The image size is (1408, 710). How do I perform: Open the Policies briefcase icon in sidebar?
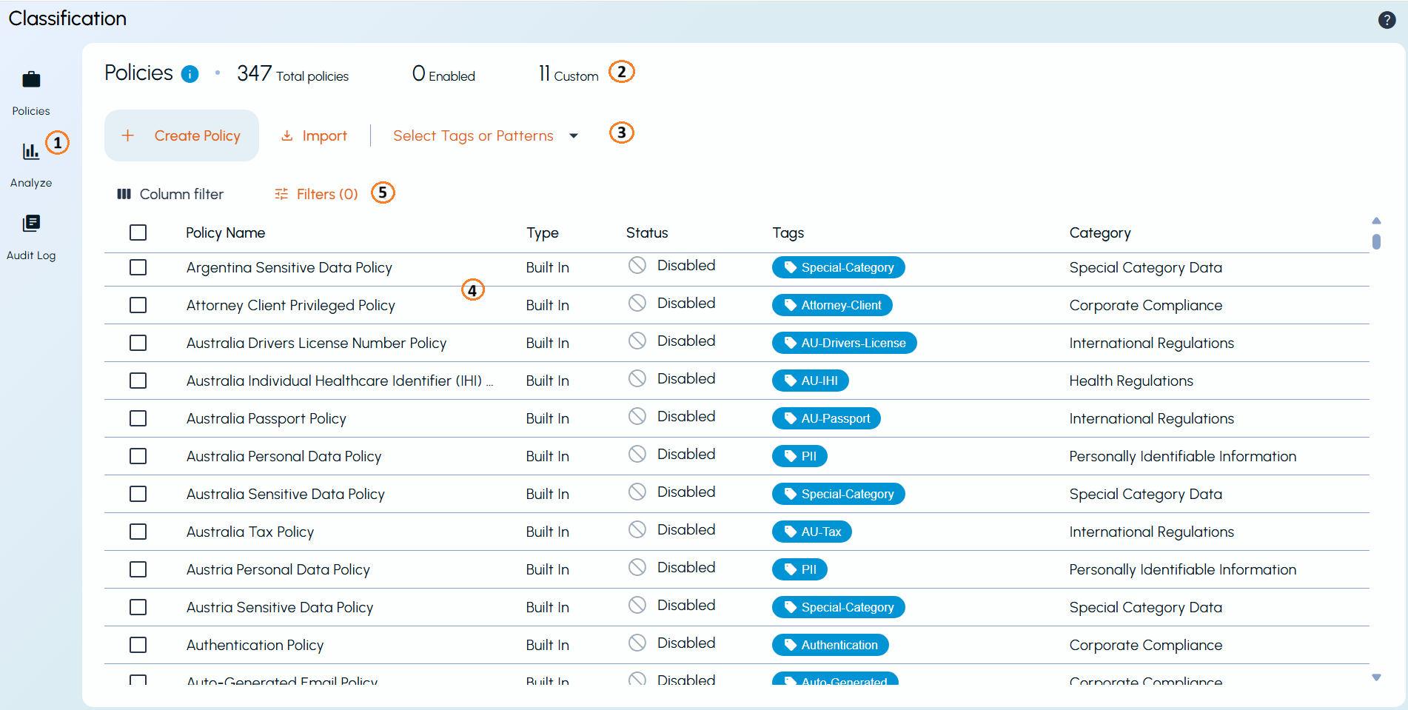pos(31,79)
